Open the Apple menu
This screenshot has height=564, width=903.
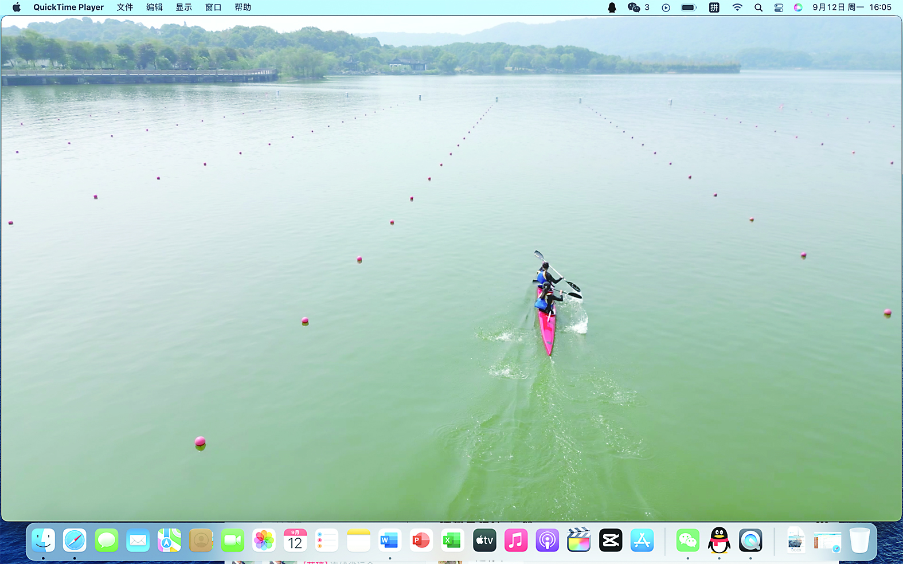pos(17,7)
